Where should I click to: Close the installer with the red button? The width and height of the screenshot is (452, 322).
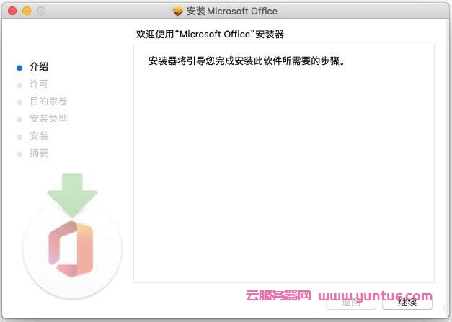12,12
